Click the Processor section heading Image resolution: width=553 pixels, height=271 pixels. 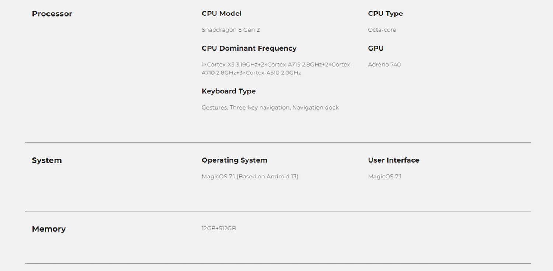point(52,14)
